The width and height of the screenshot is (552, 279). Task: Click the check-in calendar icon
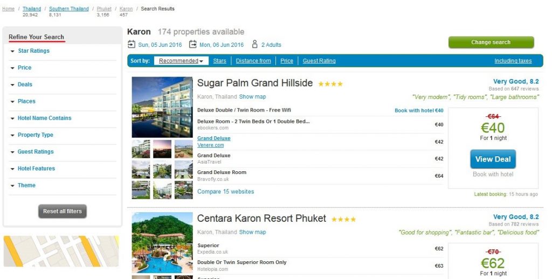coord(132,45)
